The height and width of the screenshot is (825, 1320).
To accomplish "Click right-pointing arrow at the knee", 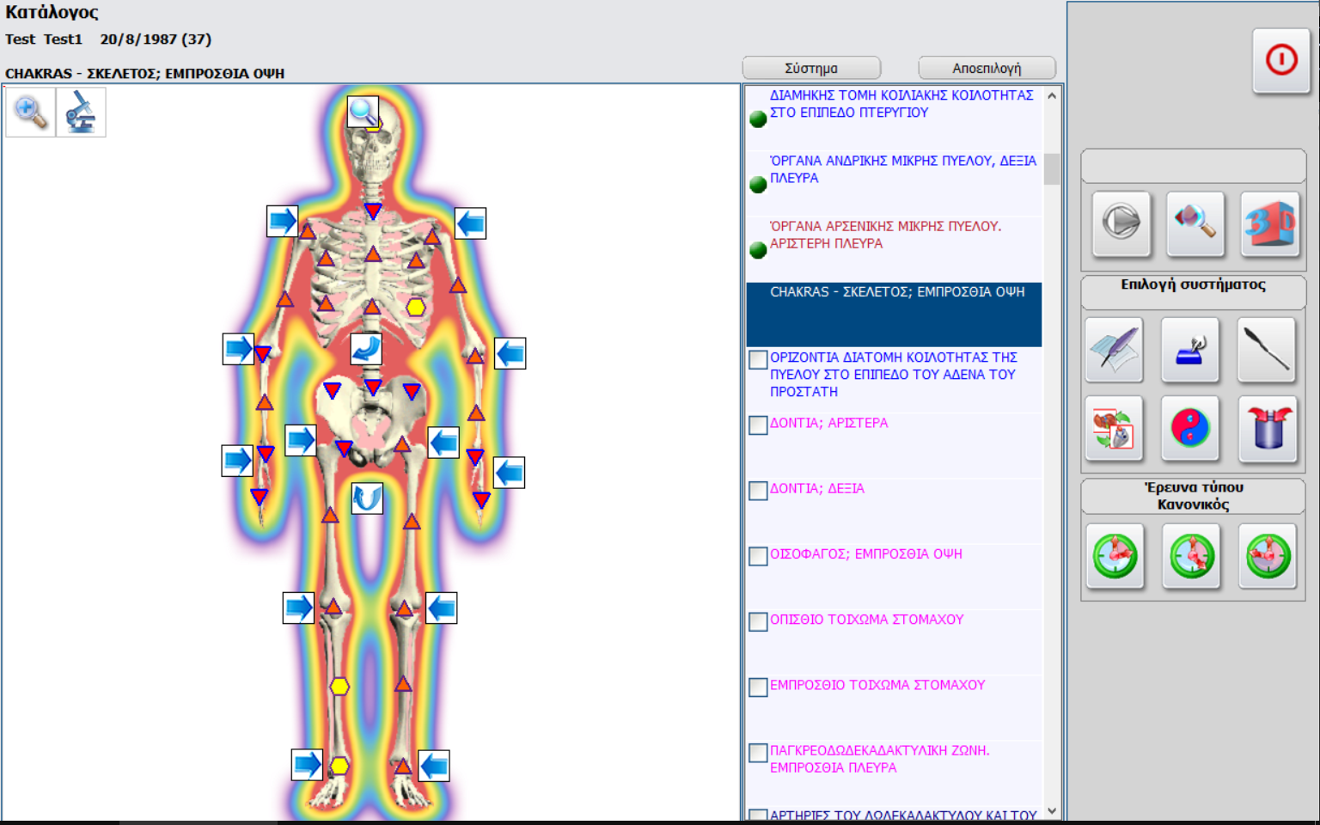I will pyautogui.click(x=298, y=608).
